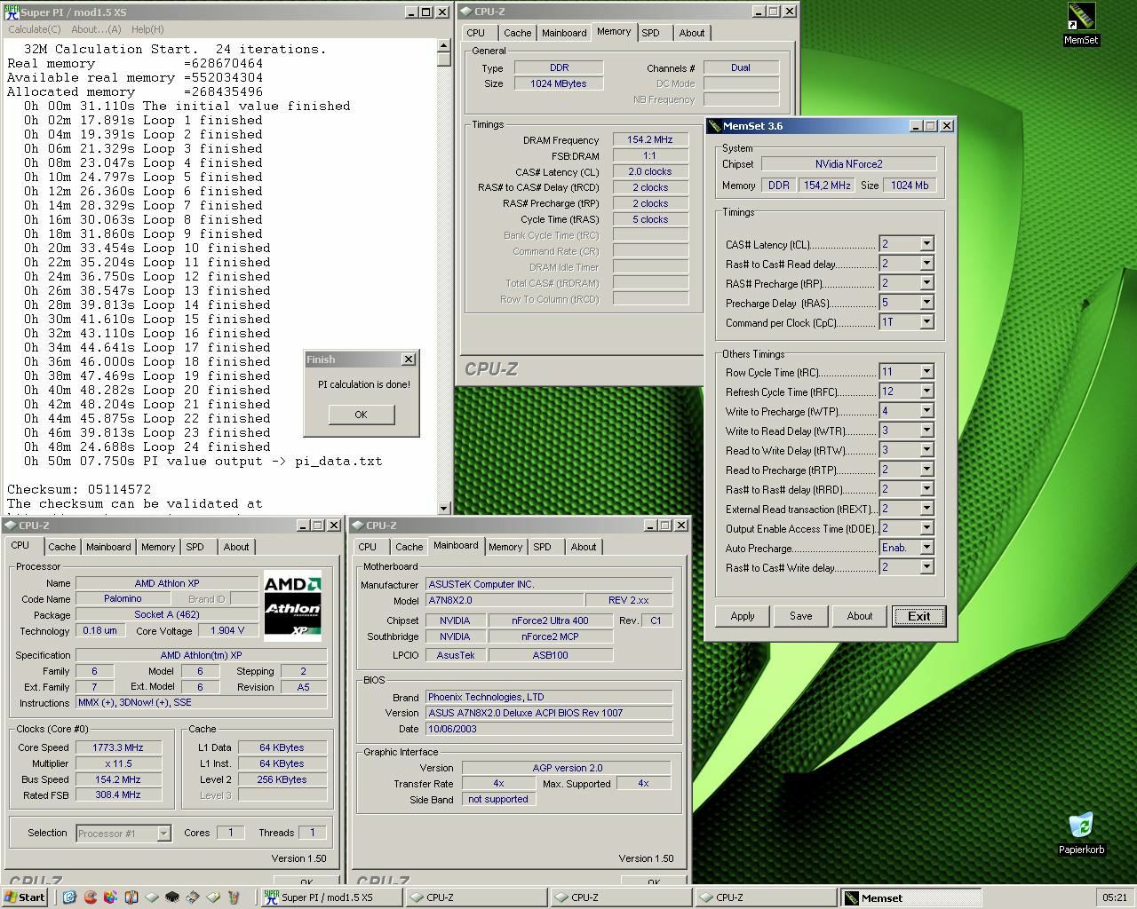This screenshot has width=1137, height=909.
Task: Open Cache tab in CPU-Z CPU window
Action: pyautogui.click(x=61, y=547)
